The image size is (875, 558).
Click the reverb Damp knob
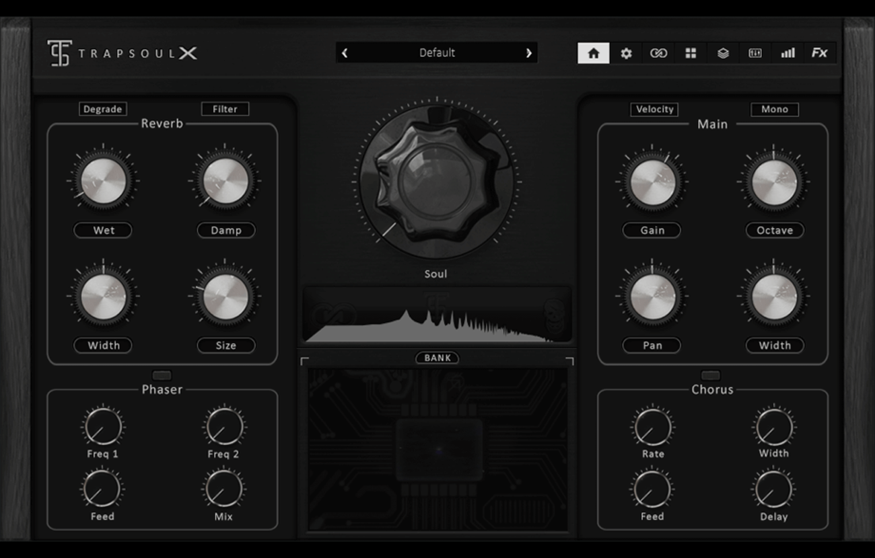coord(225,181)
